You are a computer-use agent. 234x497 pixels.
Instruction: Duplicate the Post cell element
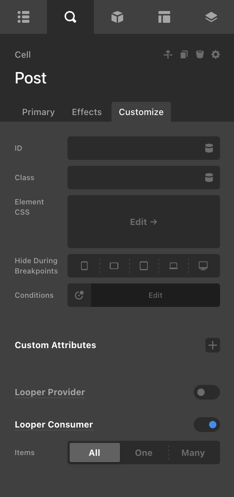point(184,55)
